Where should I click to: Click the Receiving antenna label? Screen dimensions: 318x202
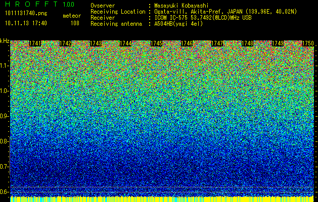point(116,24)
